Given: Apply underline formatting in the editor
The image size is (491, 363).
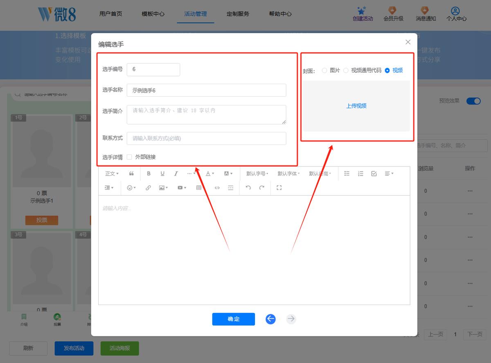Looking at the screenshot, I should [x=162, y=174].
